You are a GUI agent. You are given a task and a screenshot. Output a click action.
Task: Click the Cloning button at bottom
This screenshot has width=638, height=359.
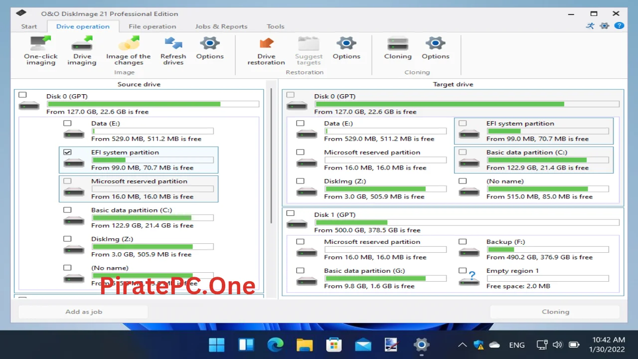coord(555,312)
